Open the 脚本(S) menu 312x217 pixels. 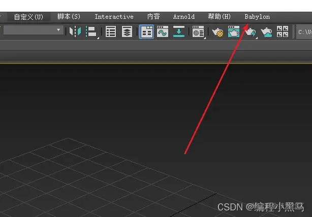click(69, 17)
